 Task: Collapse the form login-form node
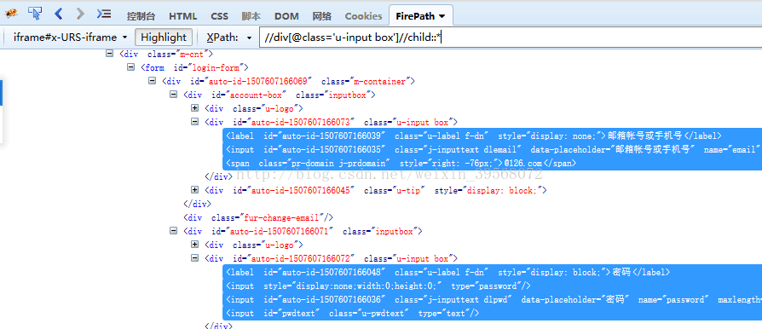(130, 67)
